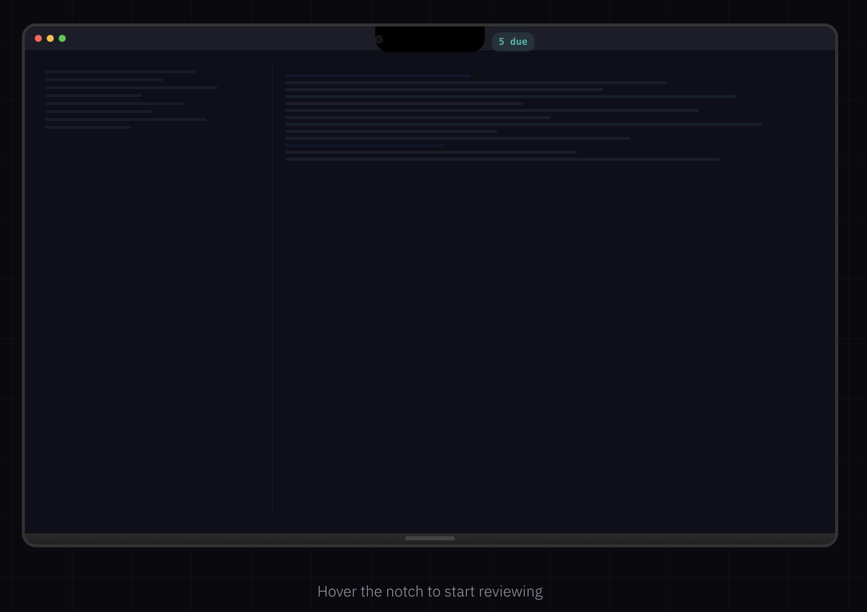867x612 pixels.
Task: Click the camera dot inside the notch
Action: pyautogui.click(x=379, y=39)
